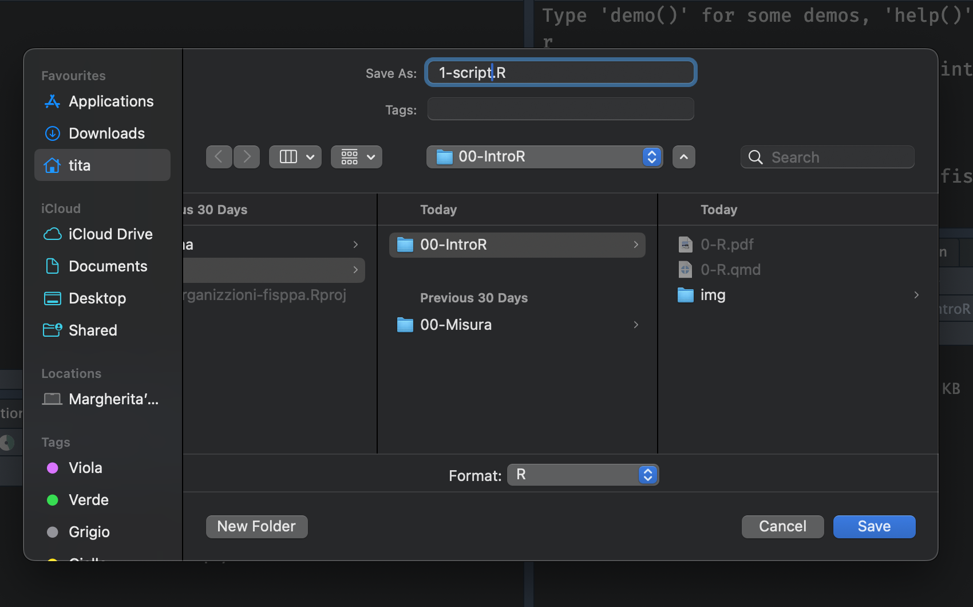Select the tita home folder

coord(80,165)
